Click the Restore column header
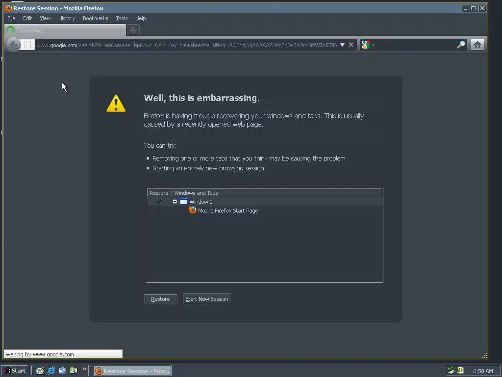 pyautogui.click(x=159, y=192)
